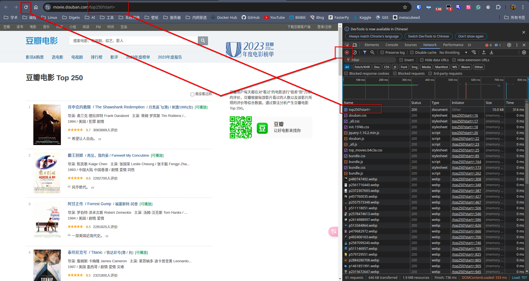Open the Extensions puzzle menu
The image size is (529, 281).
(x=498, y=7)
